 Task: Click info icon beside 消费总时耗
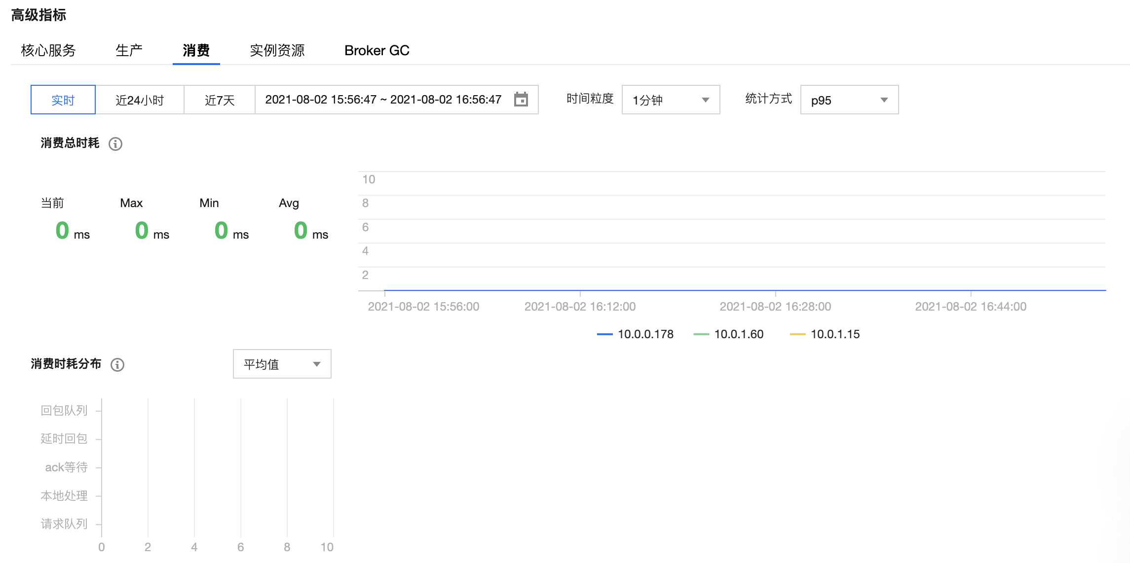click(115, 144)
